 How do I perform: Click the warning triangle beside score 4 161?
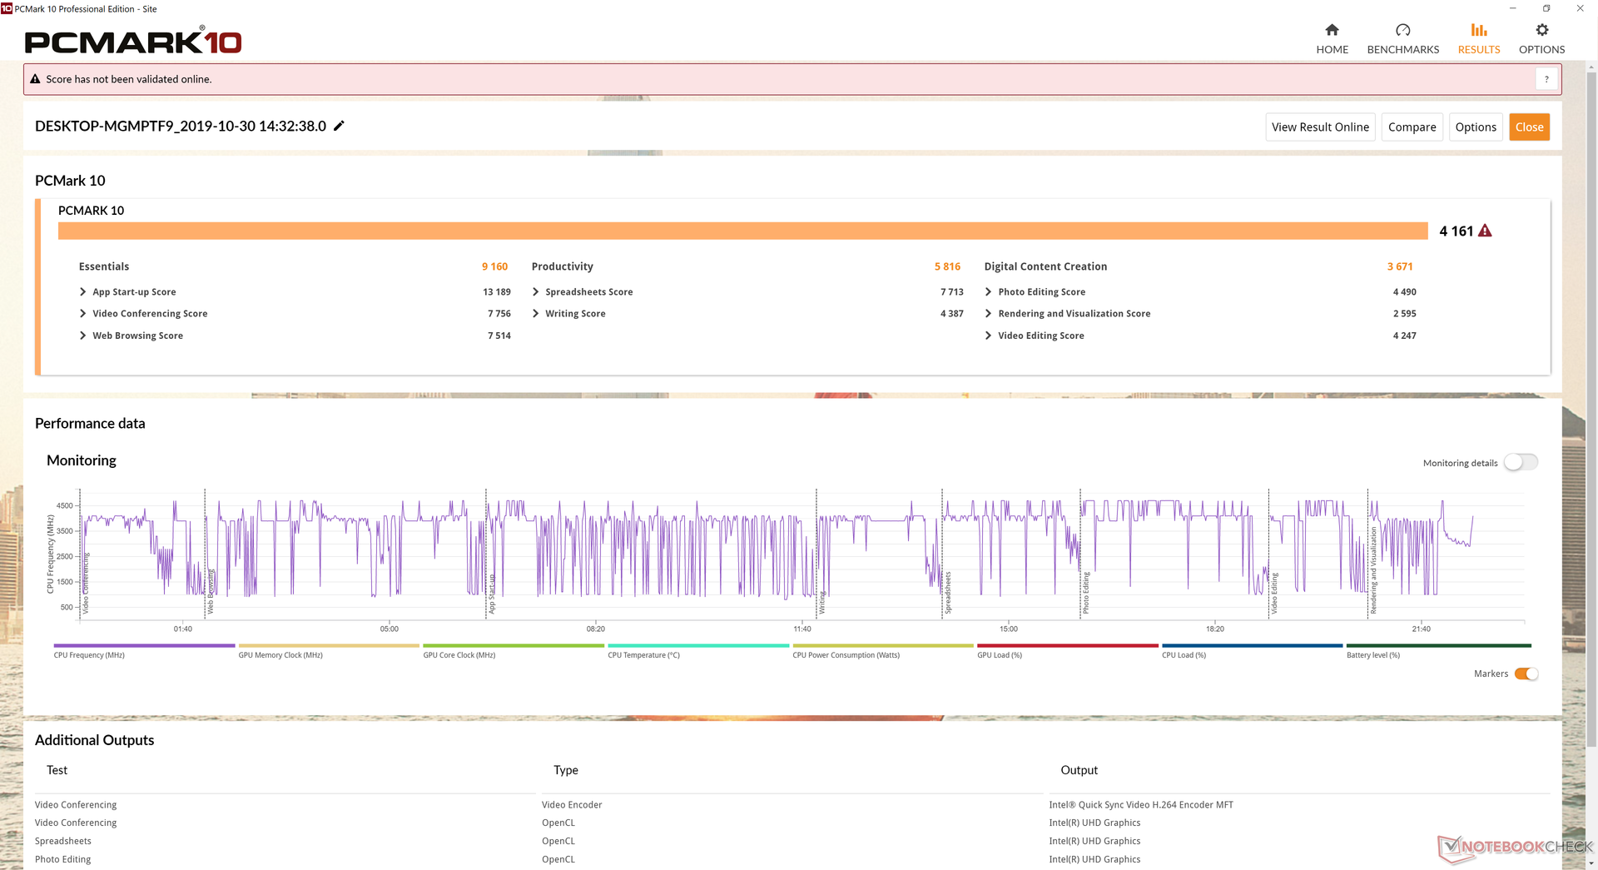pyautogui.click(x=1485, y=231)
